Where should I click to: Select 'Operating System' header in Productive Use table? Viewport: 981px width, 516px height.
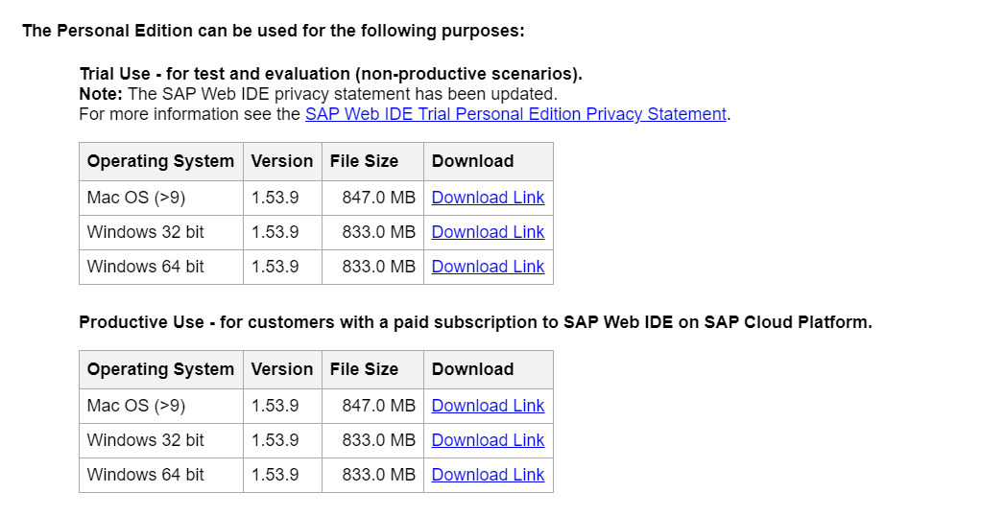coord(161,369)
